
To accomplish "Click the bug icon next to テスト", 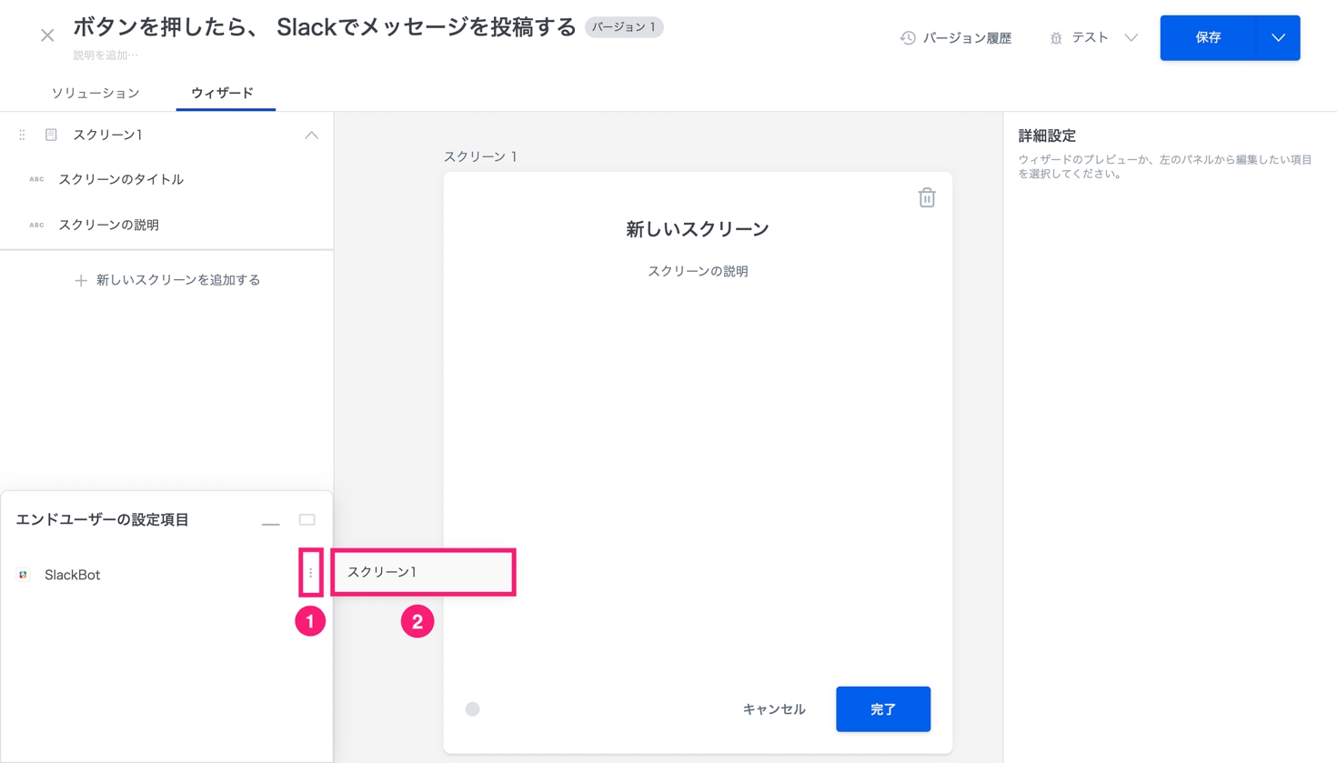I will click(1055, 38).
